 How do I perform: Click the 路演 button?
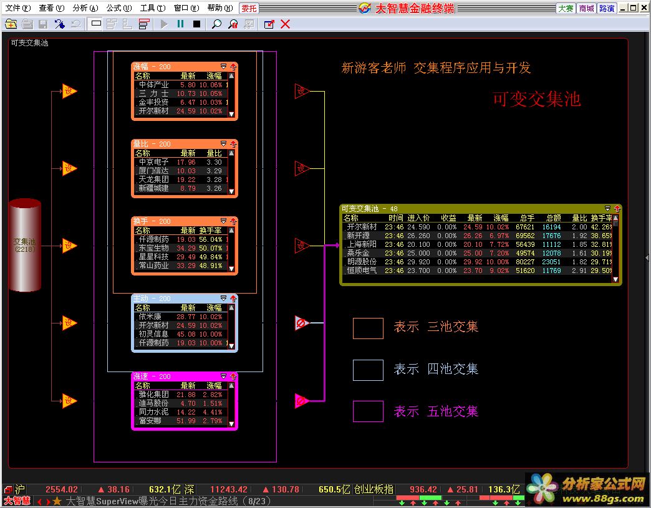click(607, 8)
